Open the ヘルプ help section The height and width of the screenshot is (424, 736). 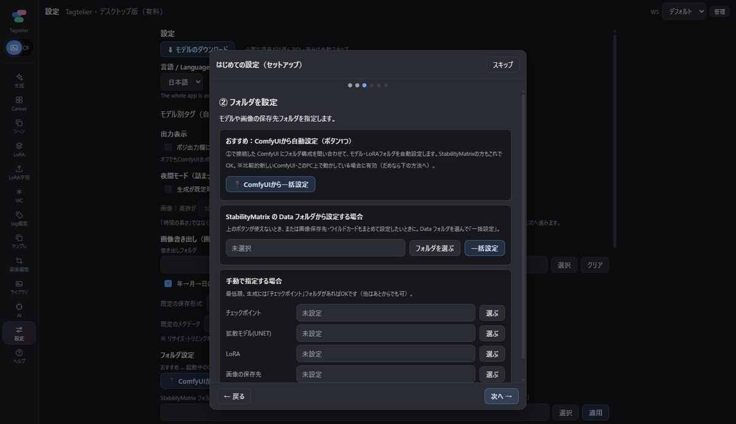(19, 356)
